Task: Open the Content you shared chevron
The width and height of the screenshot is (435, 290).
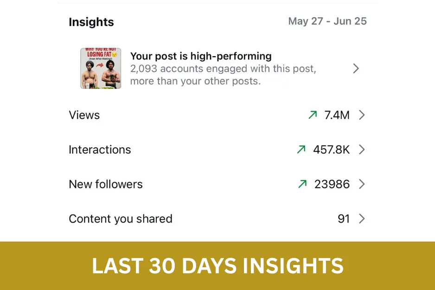Action: point(362,219)
